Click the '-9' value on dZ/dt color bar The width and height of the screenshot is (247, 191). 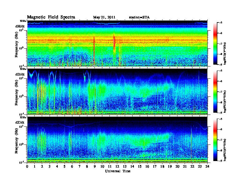221,161
